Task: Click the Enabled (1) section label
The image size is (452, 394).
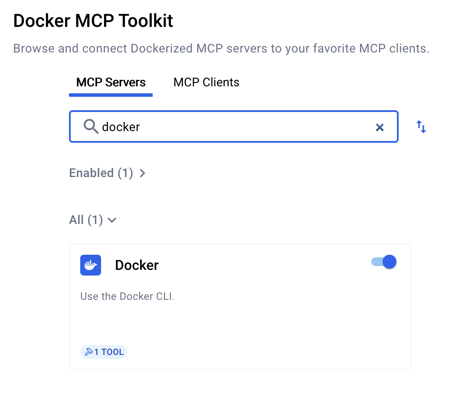Action: click(x=101, y=173)
